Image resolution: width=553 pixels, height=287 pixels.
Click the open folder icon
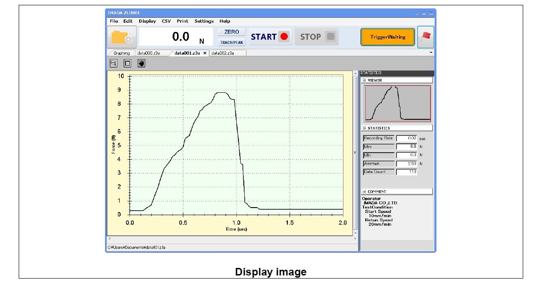pyautogui.click(x=121, y=37)
